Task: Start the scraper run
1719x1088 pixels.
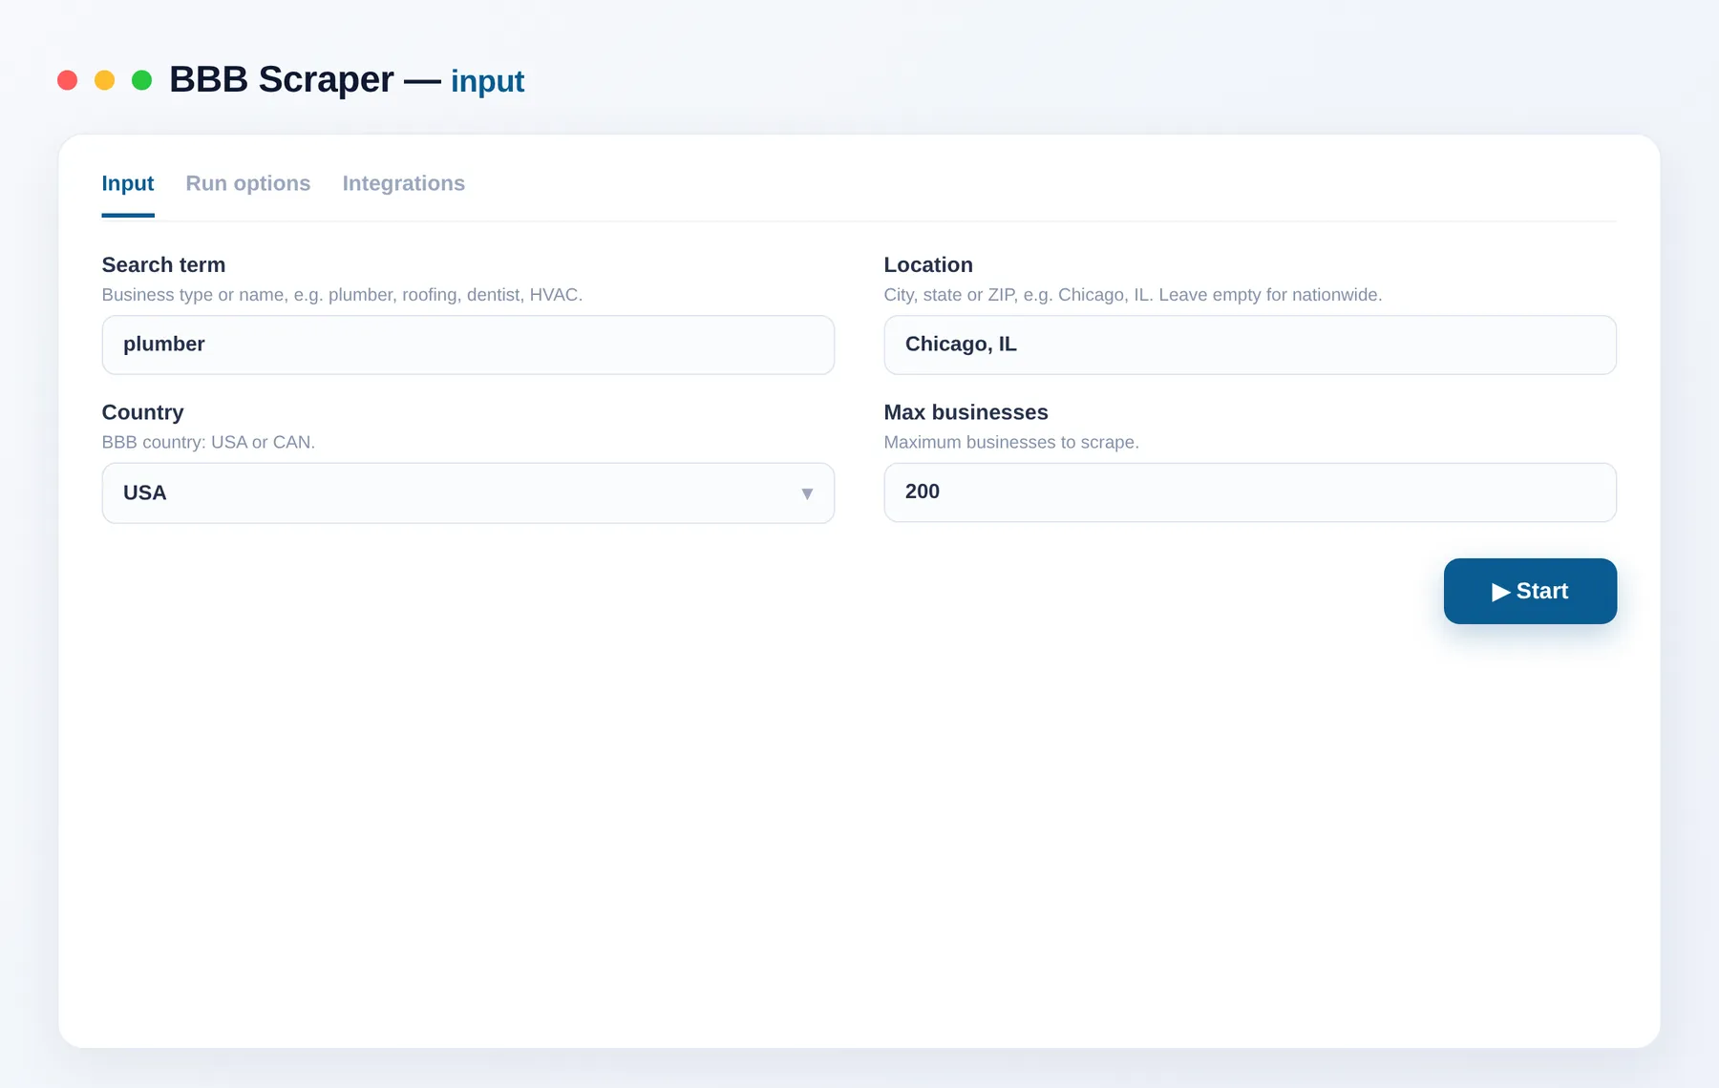Action: tap(1530, 591)
